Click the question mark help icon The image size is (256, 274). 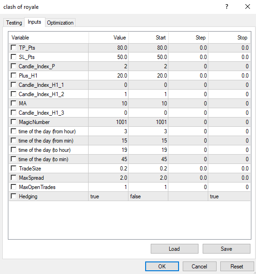tap(226, 7)
